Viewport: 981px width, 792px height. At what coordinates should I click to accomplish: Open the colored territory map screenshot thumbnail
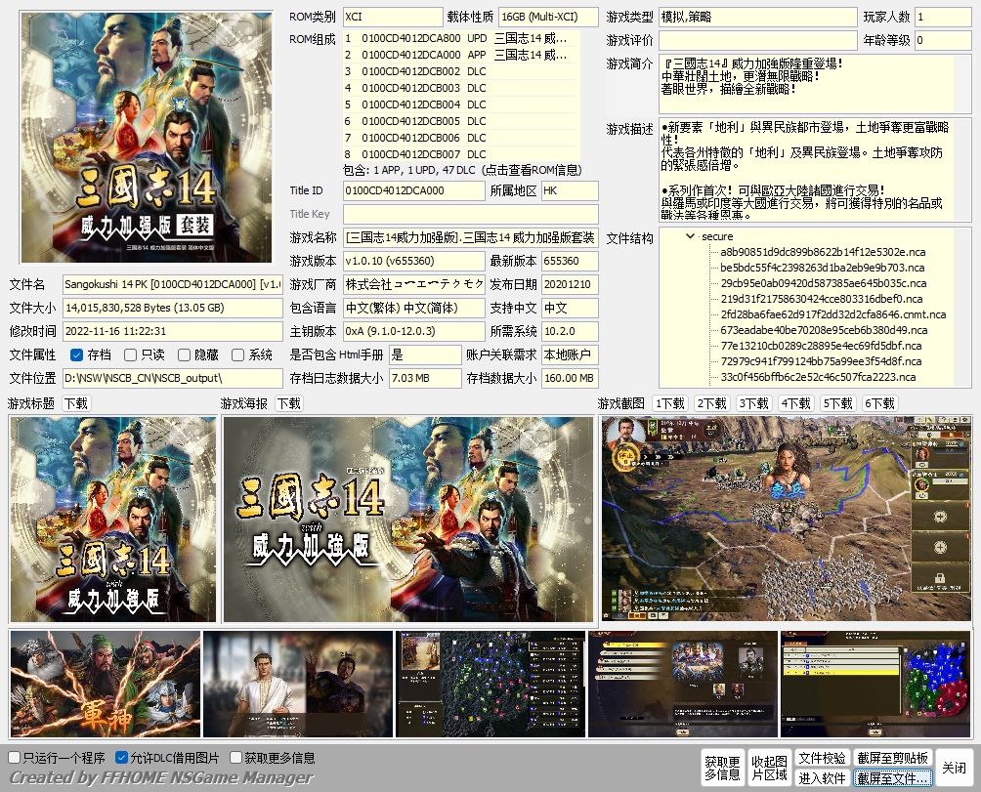pos(875,684)
